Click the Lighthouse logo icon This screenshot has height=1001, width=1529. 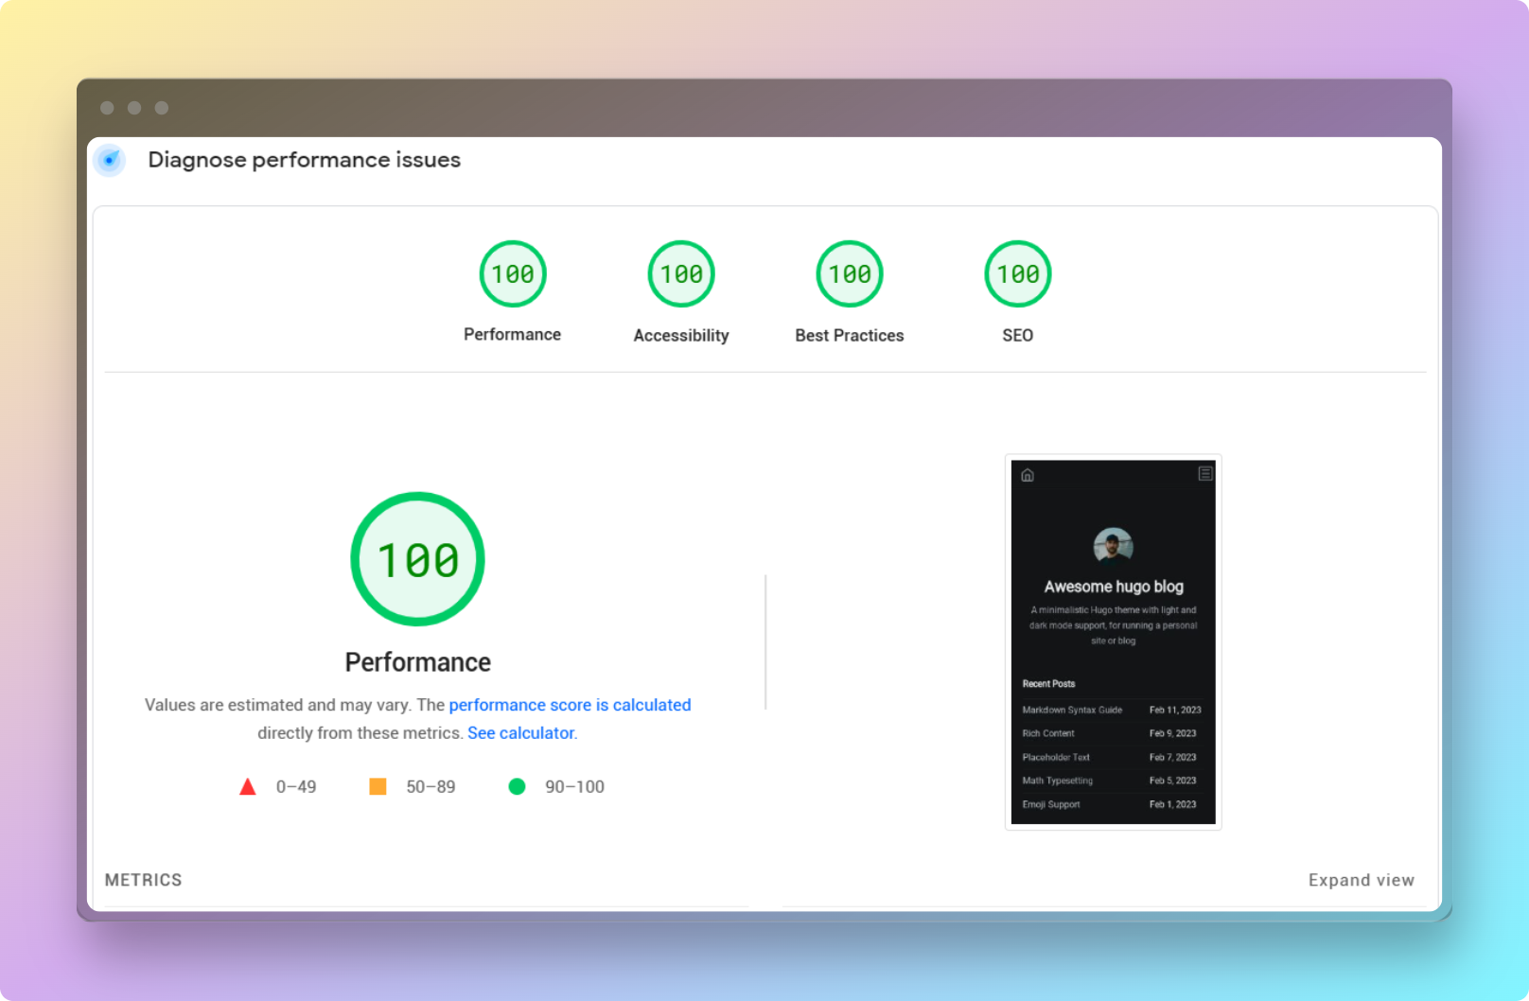click(110, 160)
